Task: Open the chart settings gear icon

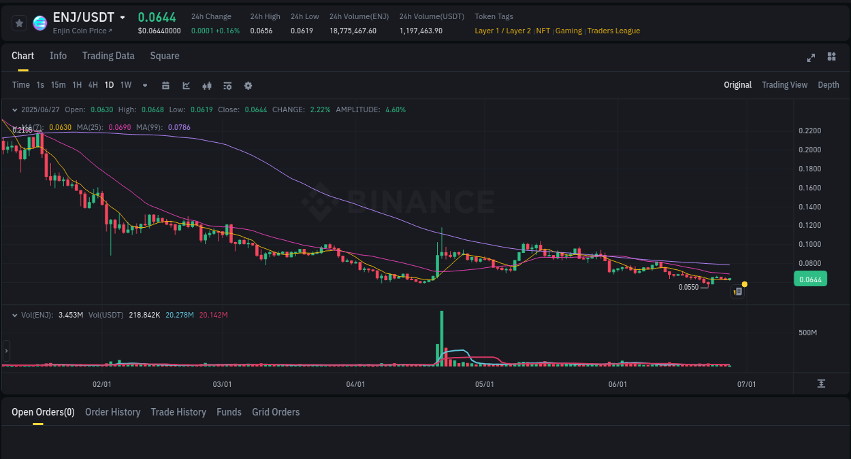Action: pos(248,85)
